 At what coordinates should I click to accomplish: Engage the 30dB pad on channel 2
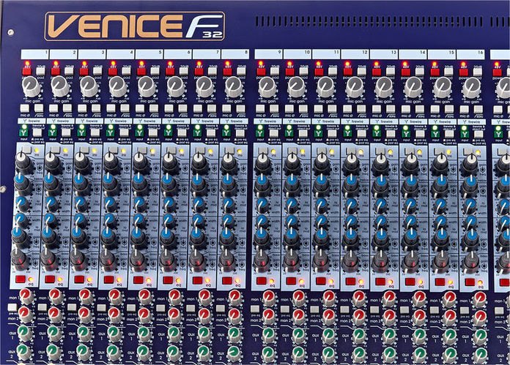(x=69, y=71)
